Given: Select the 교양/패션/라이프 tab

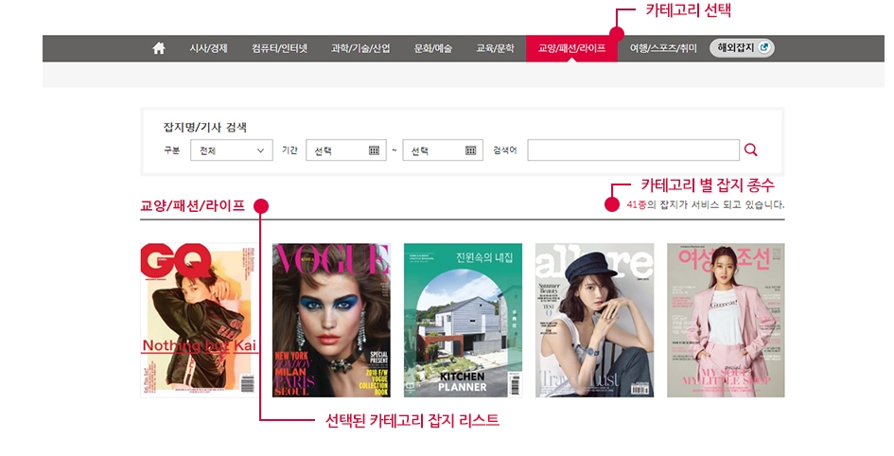Looking at the screenshot, I should click(571, 48).
